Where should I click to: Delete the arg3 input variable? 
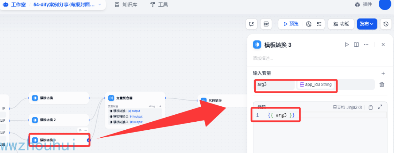(x=382, y=85)
